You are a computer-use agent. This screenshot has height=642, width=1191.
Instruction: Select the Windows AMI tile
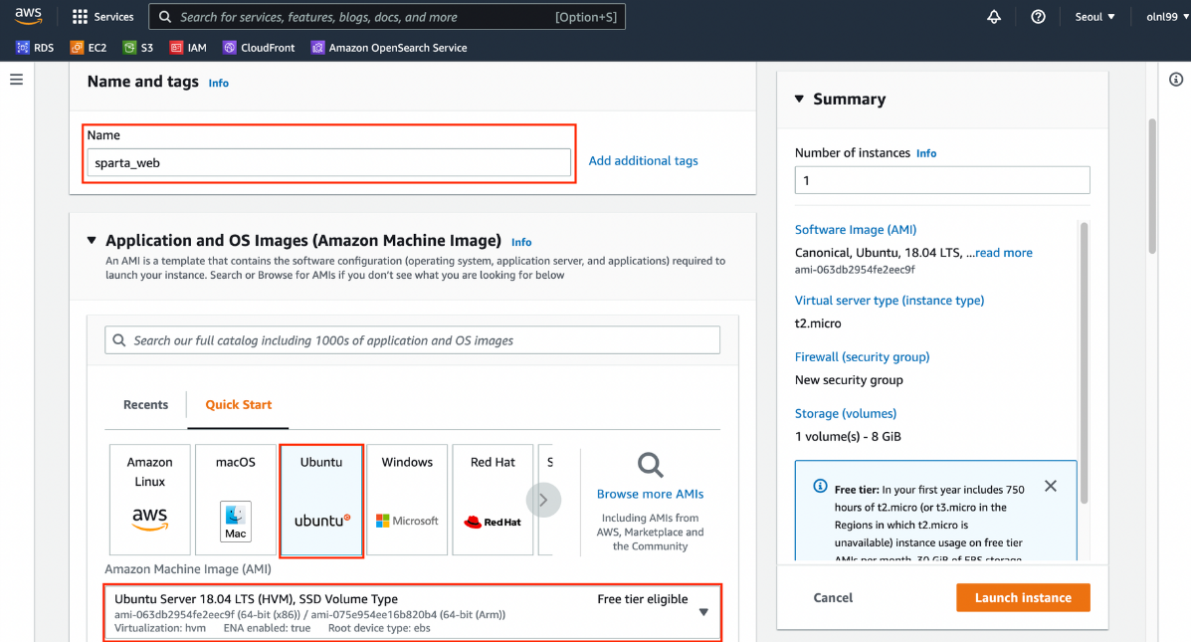click(407, 499)
